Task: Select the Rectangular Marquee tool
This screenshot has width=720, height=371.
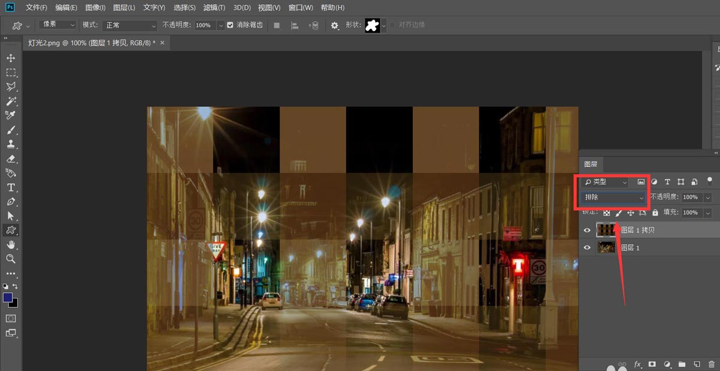Action: (11, 73)
